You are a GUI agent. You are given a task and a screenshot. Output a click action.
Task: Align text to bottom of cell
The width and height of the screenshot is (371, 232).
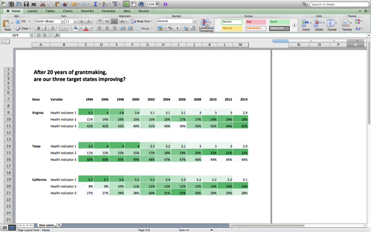tap(114, 21)
